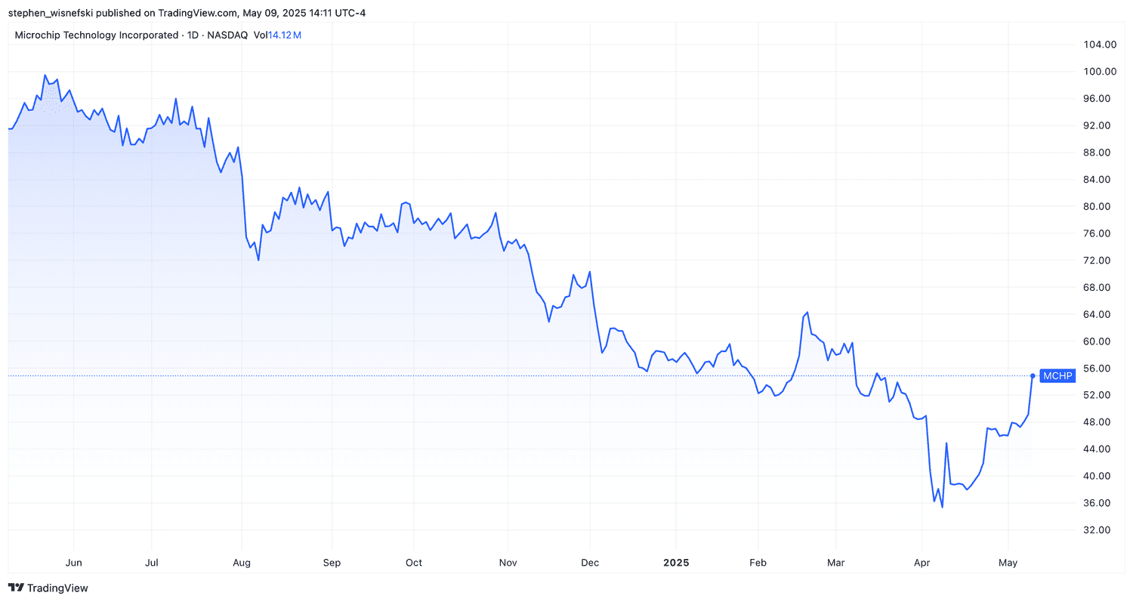1133x602 pixels.
Task: Click the 60.00 price axis label
Action: click(x=1098, y=341)
